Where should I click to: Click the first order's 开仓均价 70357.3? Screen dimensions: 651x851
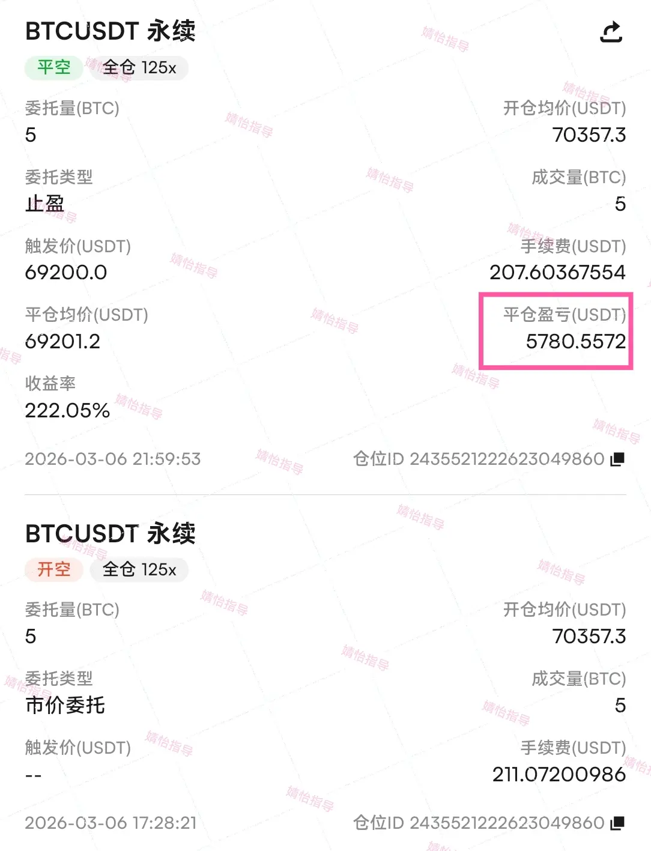pos(589,135)
